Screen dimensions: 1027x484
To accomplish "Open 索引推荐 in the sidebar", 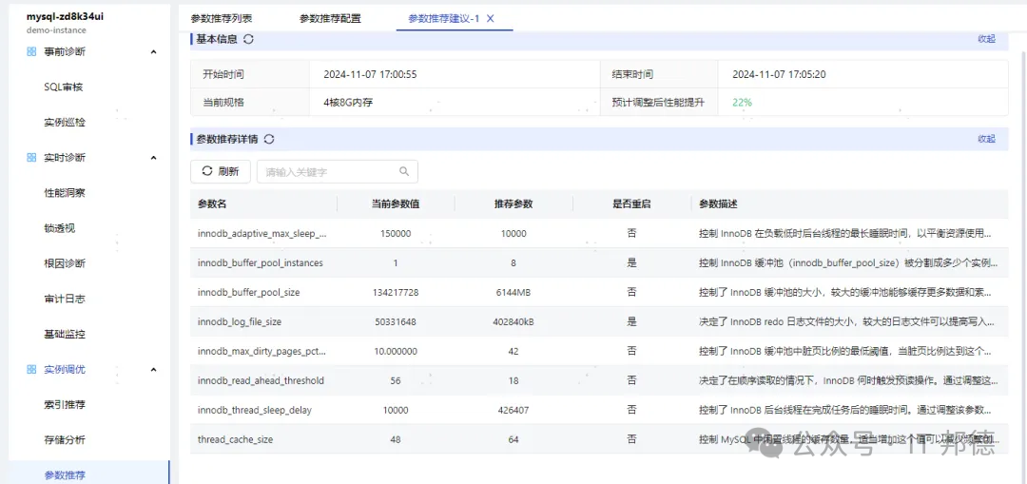I will (x=65, y=405).
